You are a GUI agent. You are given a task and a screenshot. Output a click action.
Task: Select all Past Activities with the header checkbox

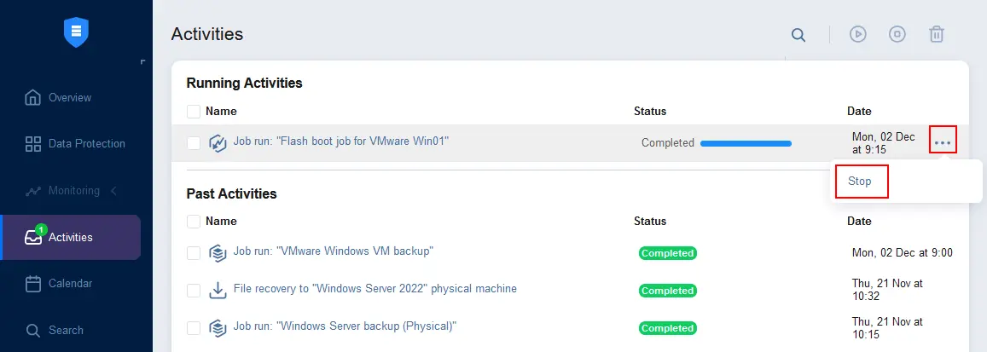point(194,222)
